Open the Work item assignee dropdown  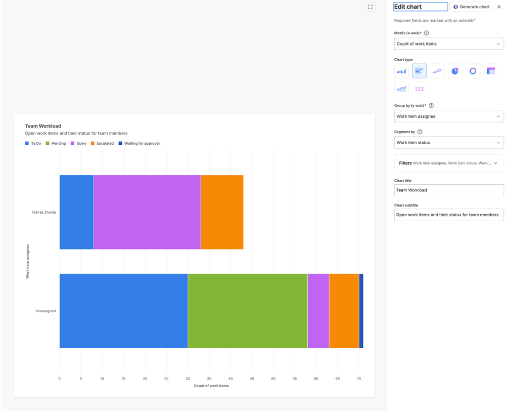coord(449,116)
